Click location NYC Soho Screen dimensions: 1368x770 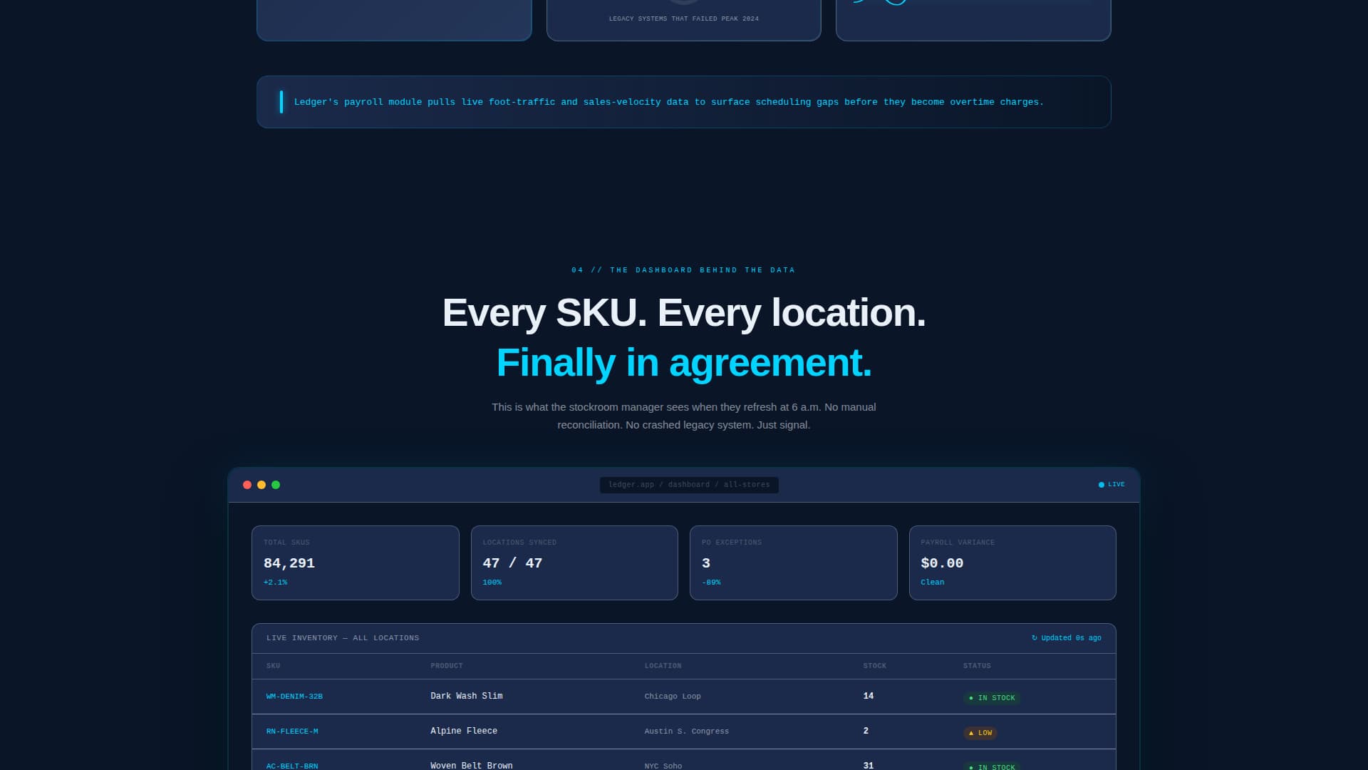click(x=663, y=766)
